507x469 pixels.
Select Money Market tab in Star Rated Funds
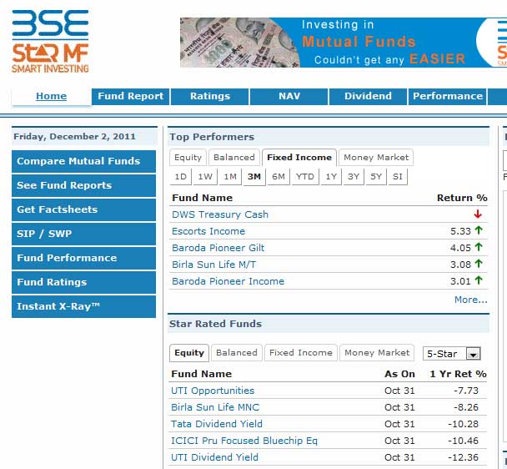point(377,353)
